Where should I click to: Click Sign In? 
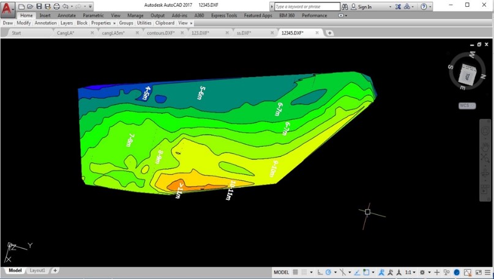click(364, 7)
